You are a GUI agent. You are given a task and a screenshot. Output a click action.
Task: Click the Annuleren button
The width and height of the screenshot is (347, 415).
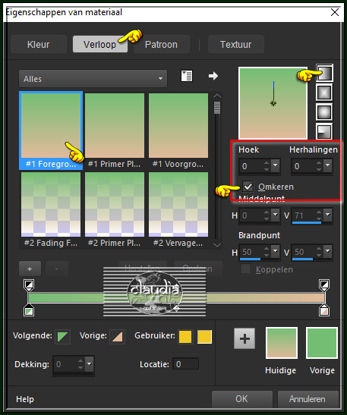pos(308,399)
